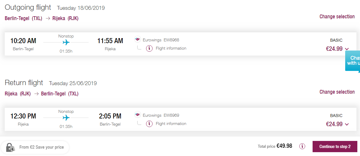360x156 pixels.
Task: Open total price information icon
Action: click(x=302, y=146)
